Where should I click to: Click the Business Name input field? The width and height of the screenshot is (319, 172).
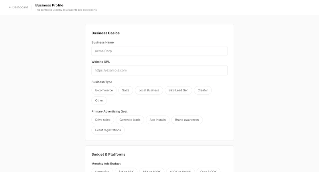(x=159, y=51)
